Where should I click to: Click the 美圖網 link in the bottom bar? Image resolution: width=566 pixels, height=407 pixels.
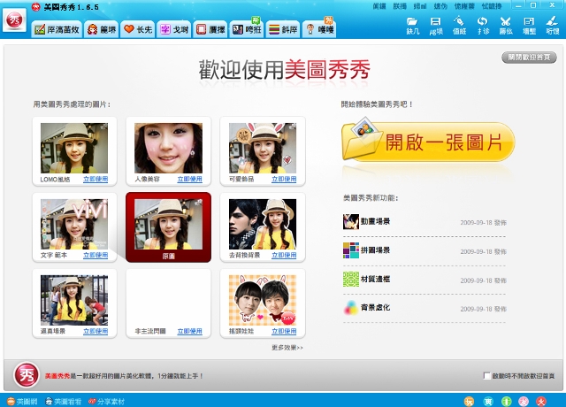[20, 401]
